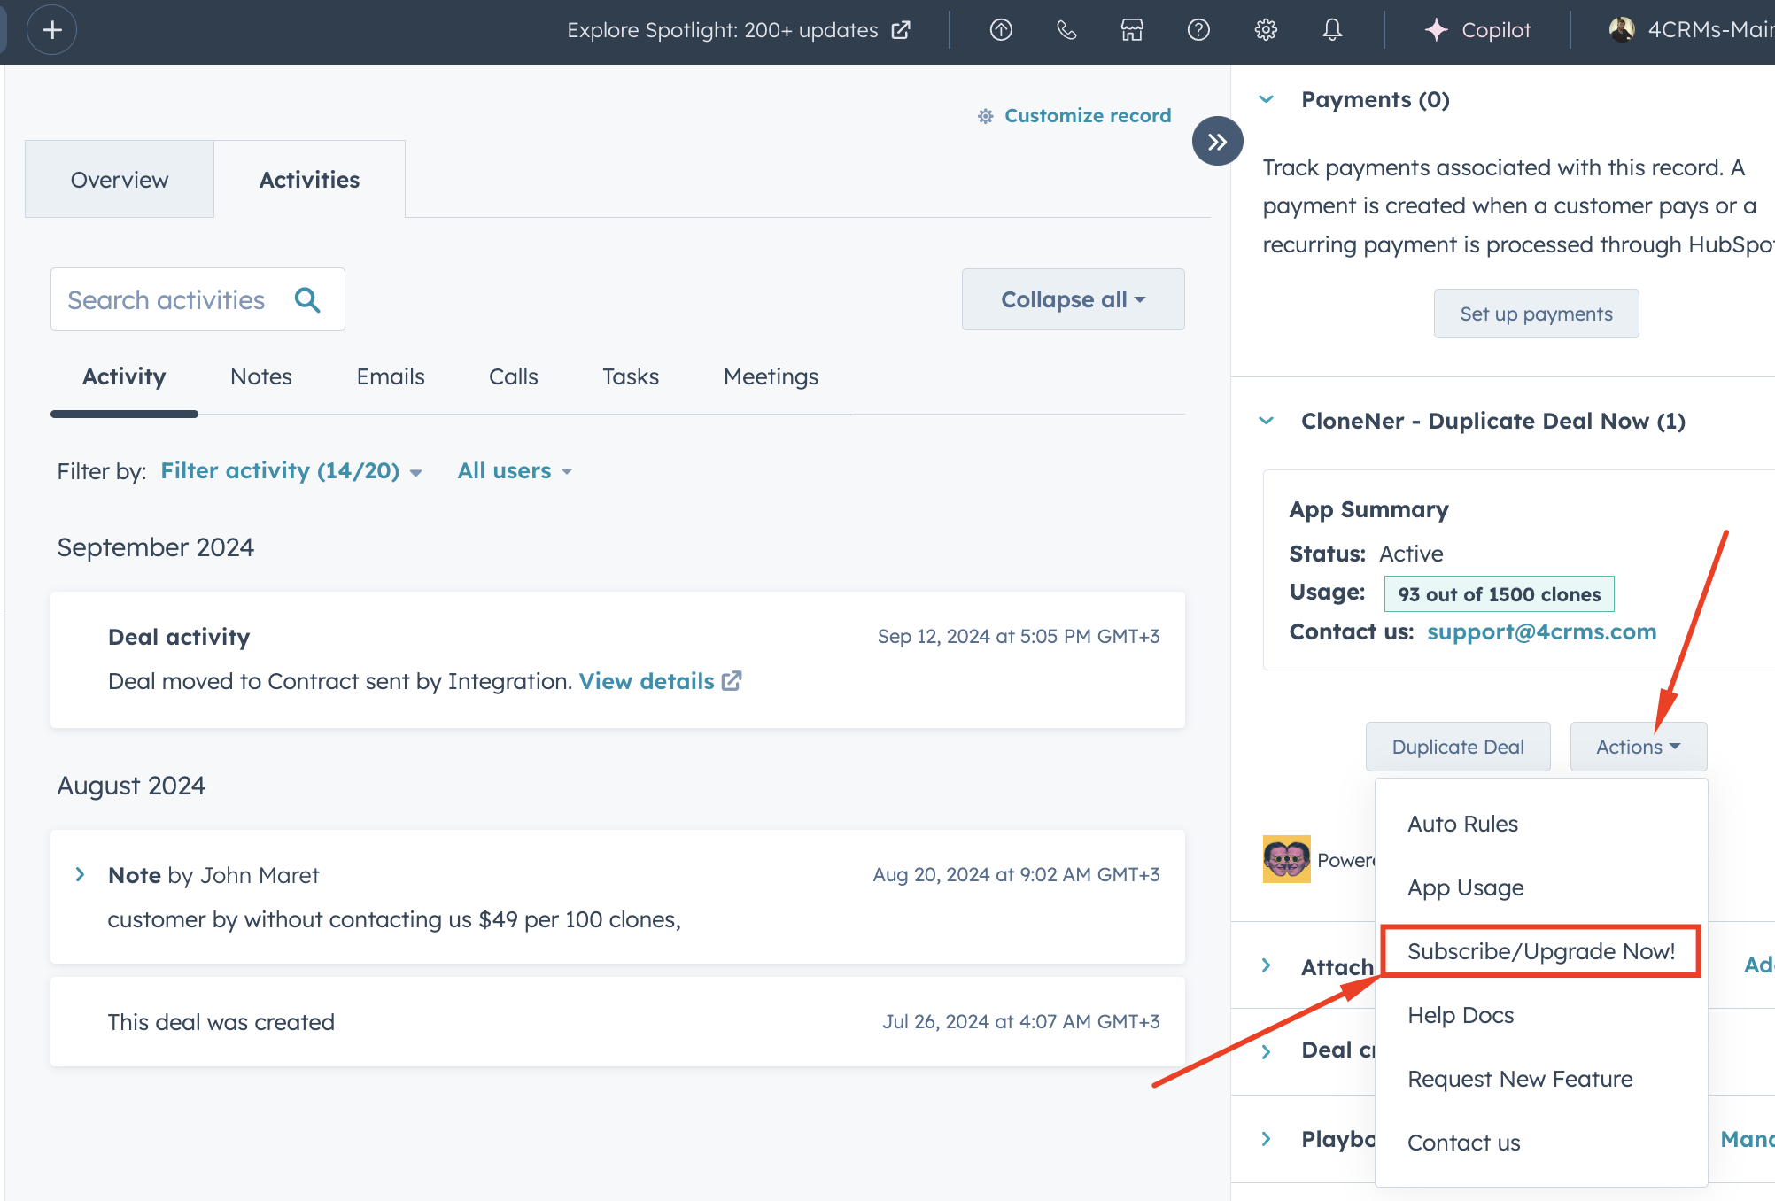
Task: Focus the Search activities field
Action: [x=198, y=299]
